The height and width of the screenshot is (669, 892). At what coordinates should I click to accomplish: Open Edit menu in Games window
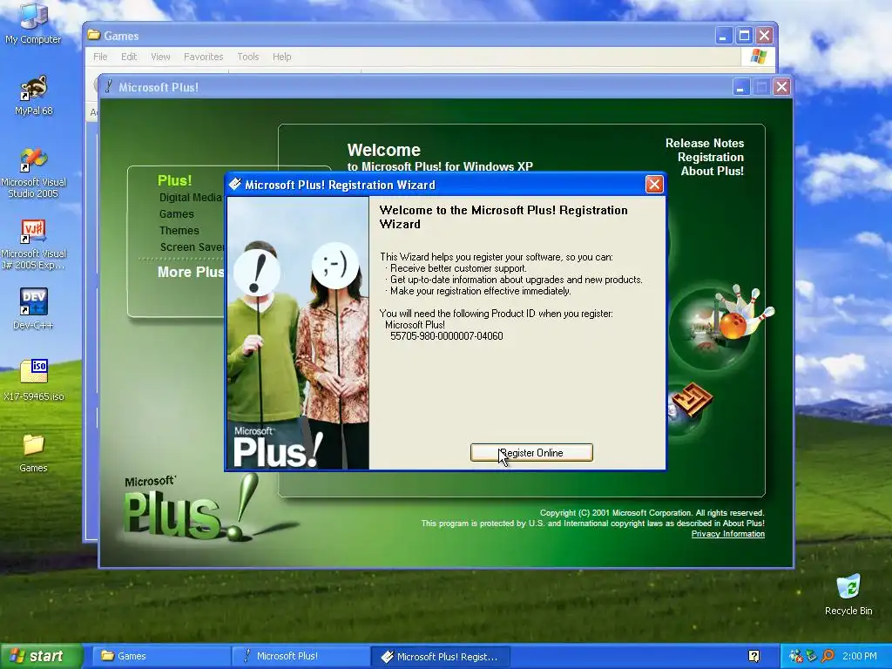tap(129, 57)
